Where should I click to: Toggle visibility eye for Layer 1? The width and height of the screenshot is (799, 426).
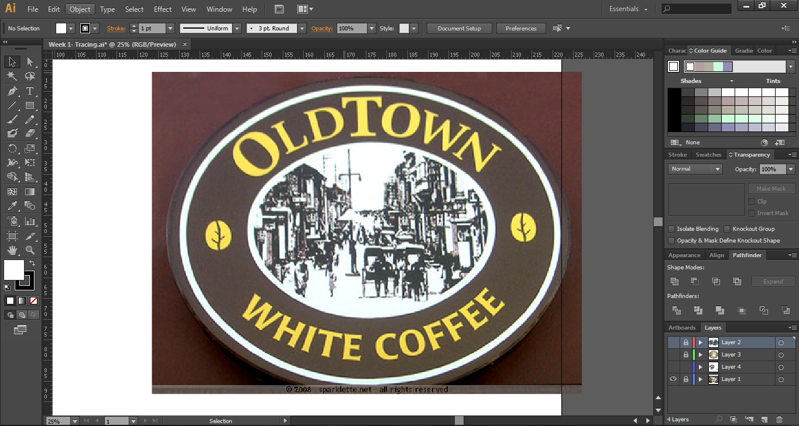(x=673, y=379)
